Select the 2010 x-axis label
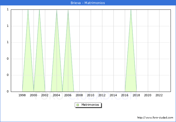This screenshot has height=122, width=176. (x=91, y=95)
